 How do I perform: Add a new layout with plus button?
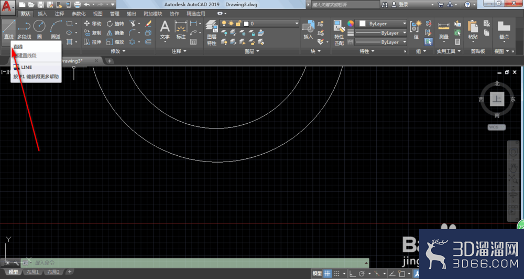[70, 272]
